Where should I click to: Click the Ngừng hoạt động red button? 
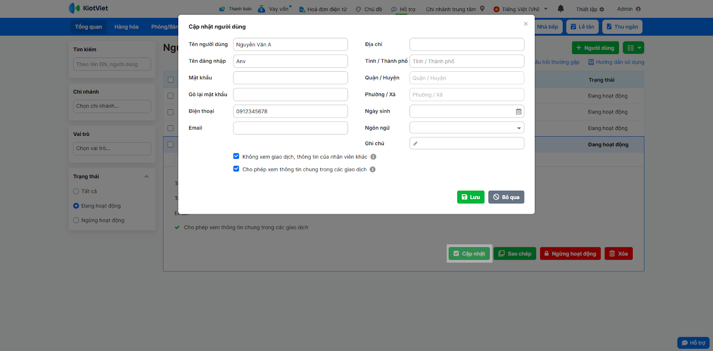(570, 253)
